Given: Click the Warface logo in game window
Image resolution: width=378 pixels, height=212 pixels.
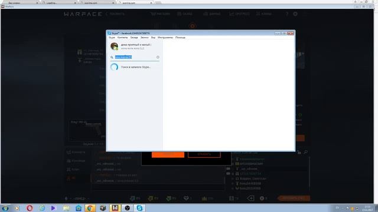Looking at the screenshot, I should (83, 14).
